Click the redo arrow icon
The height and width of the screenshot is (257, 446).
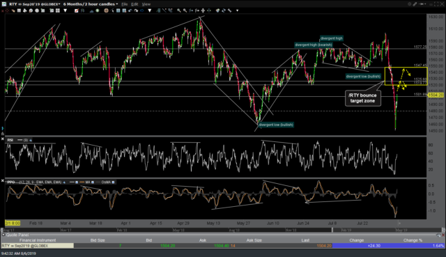click(136, 10)
